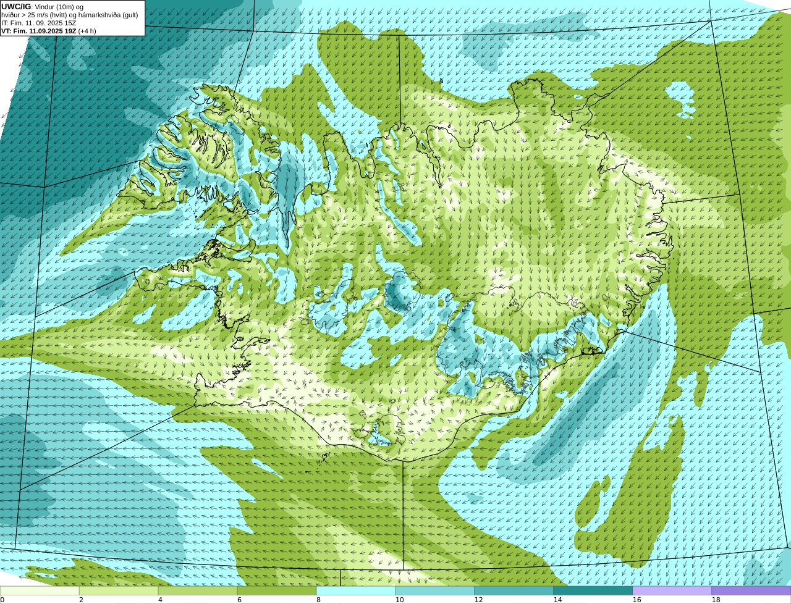Click the pale yellow 0–2 legend swatch
The height and width of the screenshot is (604, 791).
(40, 590)
